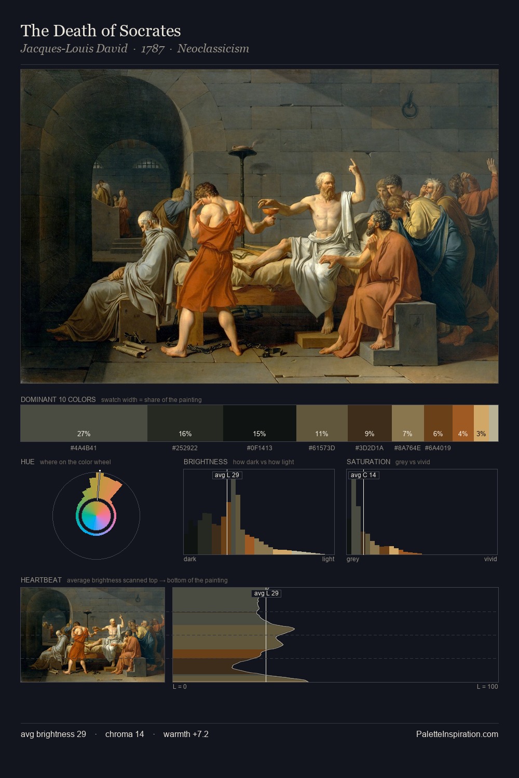Click the 'L = 100' axis label

487,687
